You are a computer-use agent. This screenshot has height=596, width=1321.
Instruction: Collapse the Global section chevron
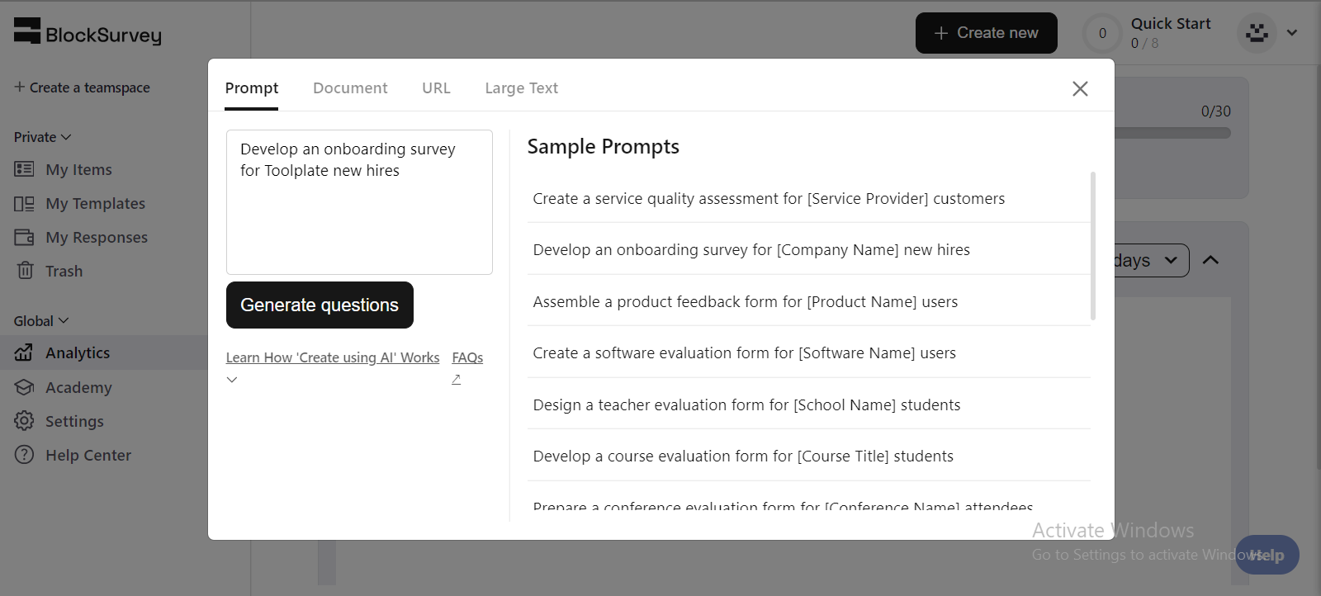[x=64, y=321]
